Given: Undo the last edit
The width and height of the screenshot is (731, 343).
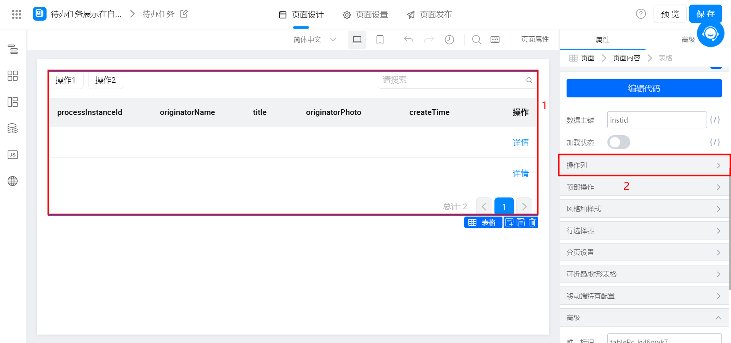Looking at the screenshot, I should coord(409,40).
